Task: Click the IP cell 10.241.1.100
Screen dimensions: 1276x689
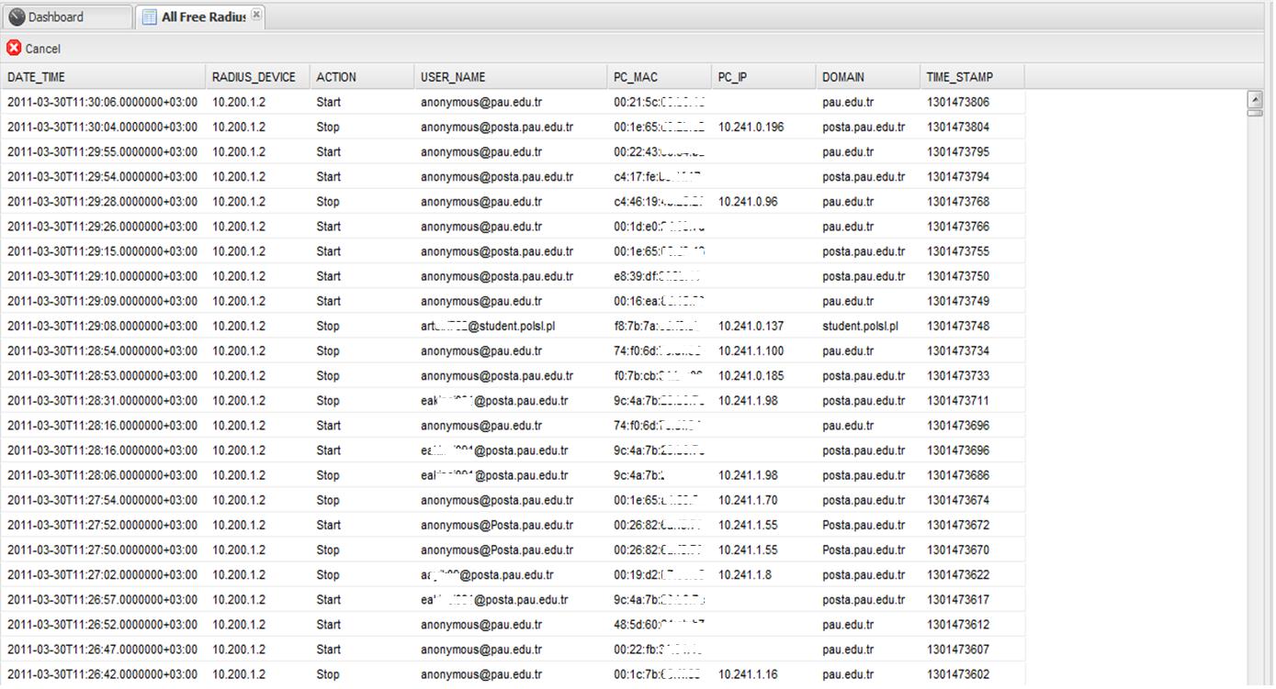Action: click(751, 350)
